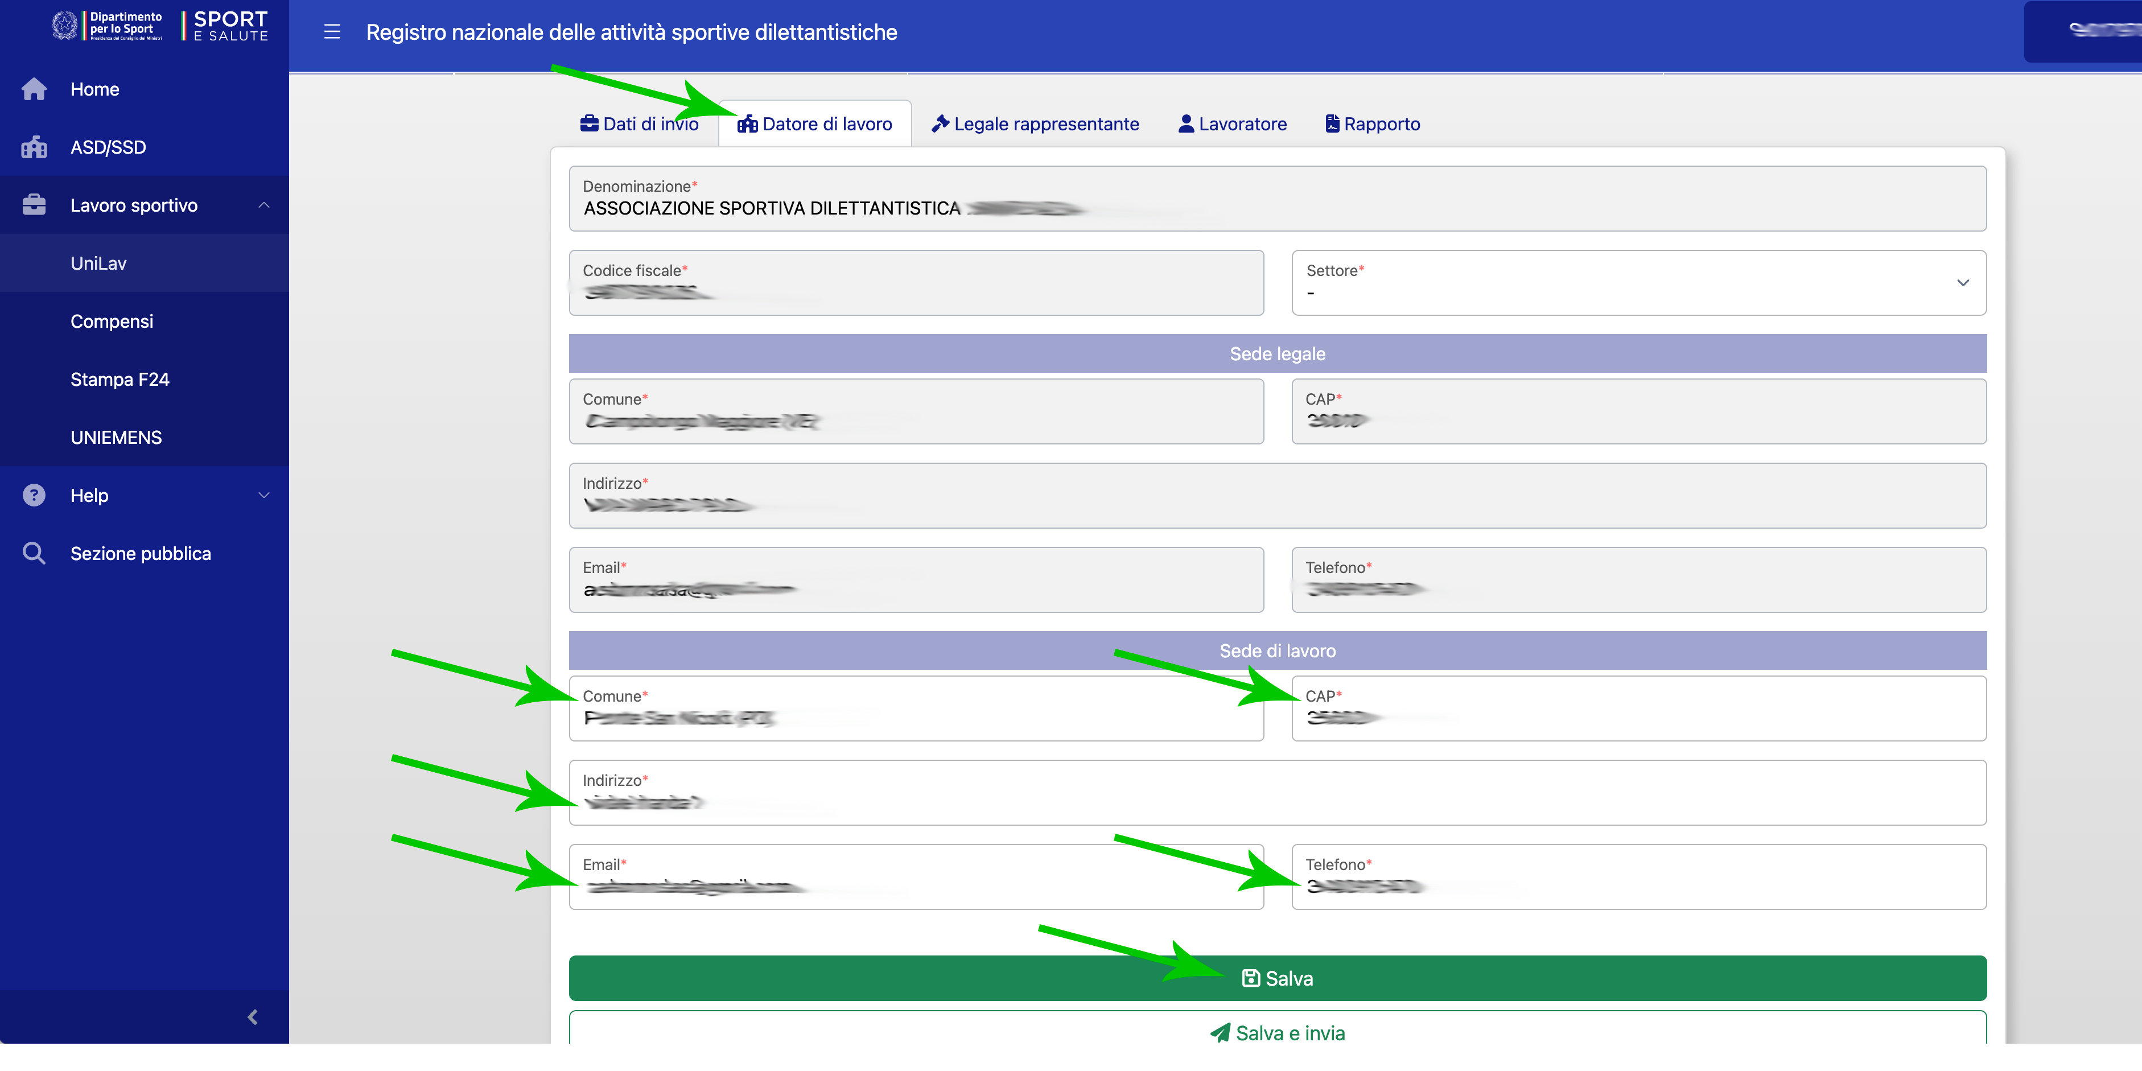This screenshot has height=1071, width=2142.
Task: Switch to the Dati di invio tab
Action: [x=639, y=125]
